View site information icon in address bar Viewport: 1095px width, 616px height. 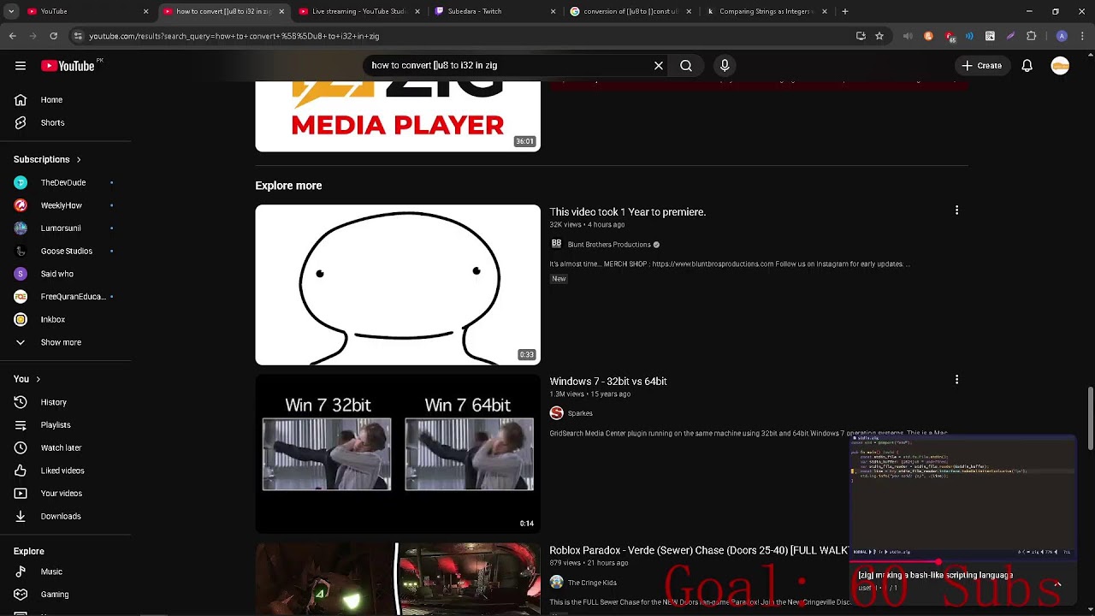tap(78, 36)
